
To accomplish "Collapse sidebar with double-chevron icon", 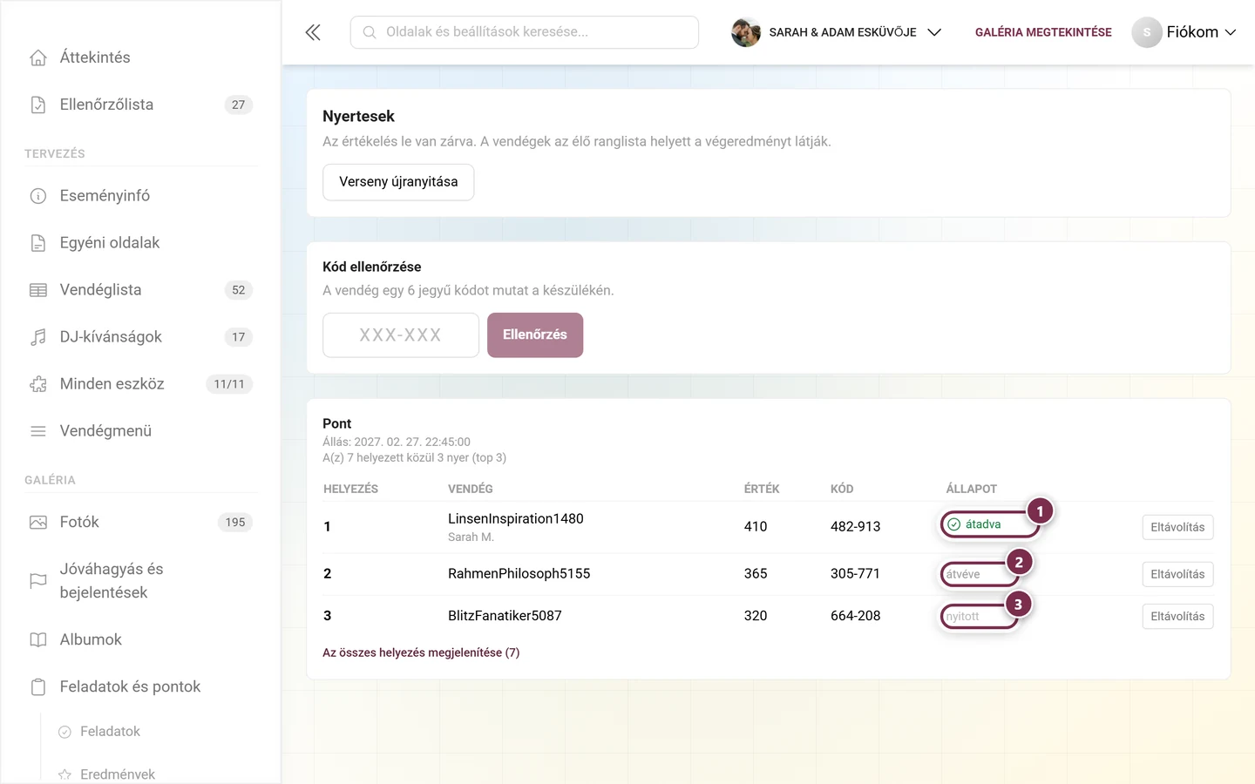I will (x=313, y=32).
